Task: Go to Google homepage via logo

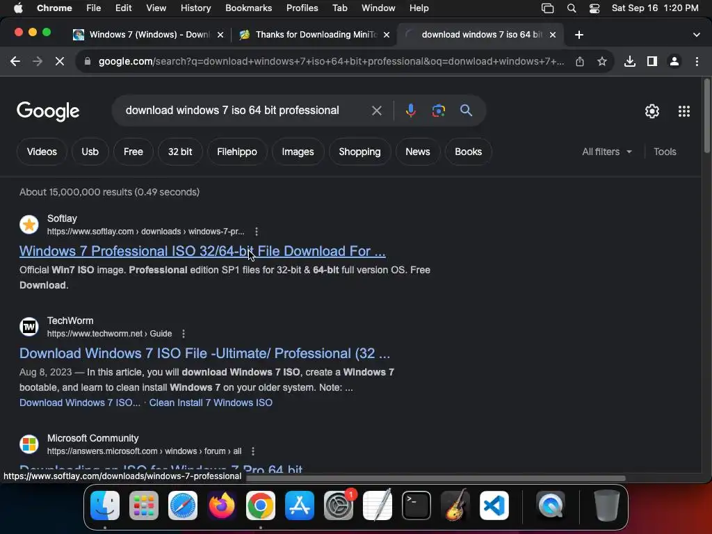Action: coord(48,111)
